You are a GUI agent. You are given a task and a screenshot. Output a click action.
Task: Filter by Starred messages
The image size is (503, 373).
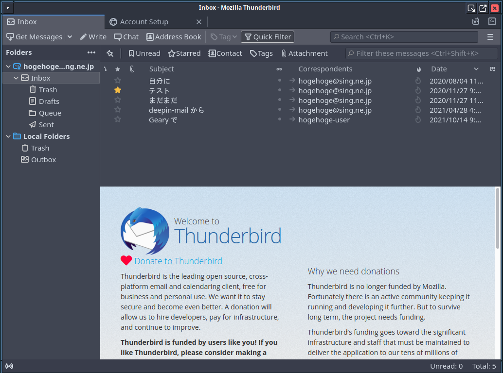[x=184, y=53]
